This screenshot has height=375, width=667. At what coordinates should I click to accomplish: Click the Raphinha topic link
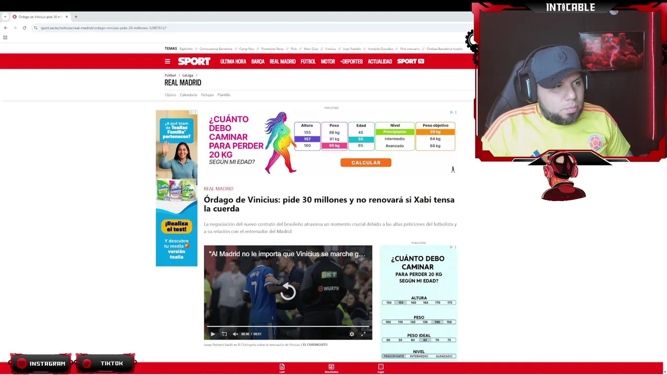coord(186,49)
